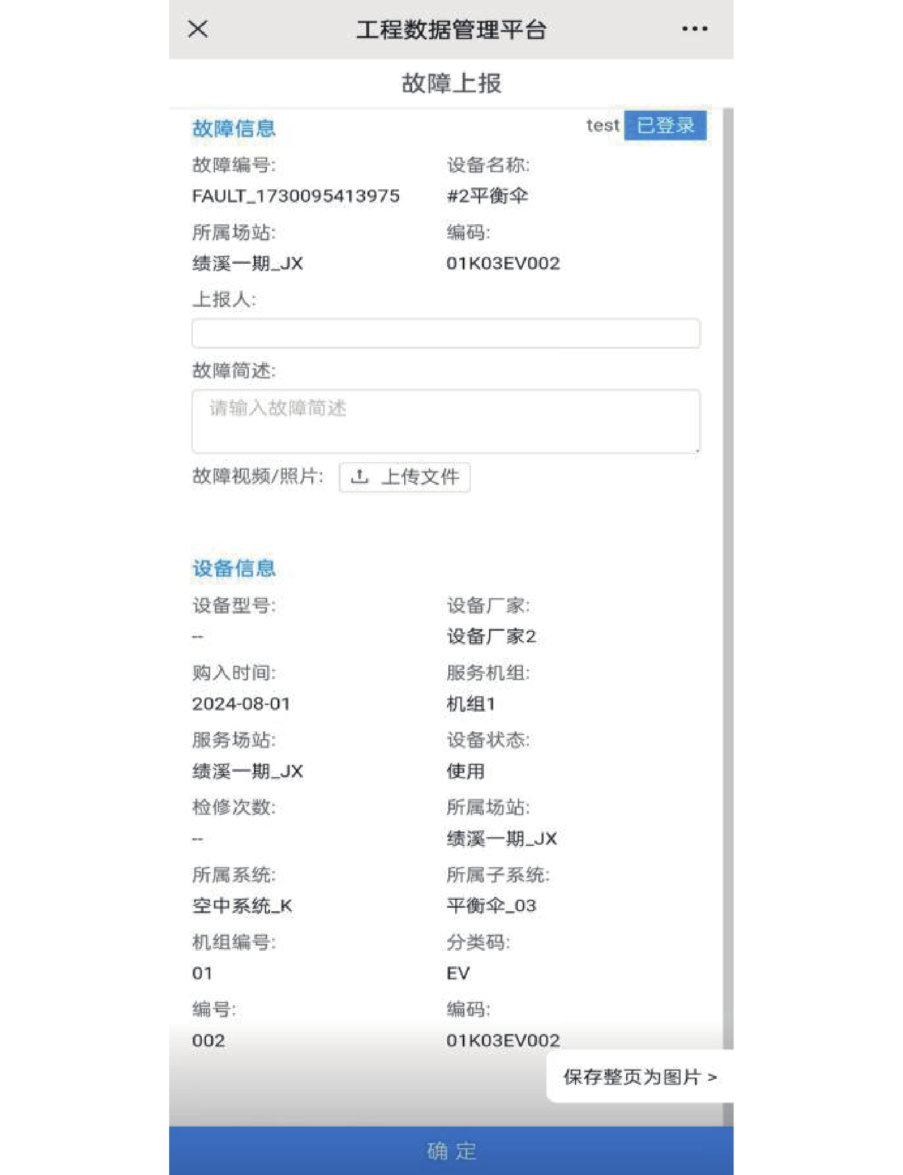Viewport: 903px width, 1175px height.
Task: Click the 机组1 service unit value
Action: coord(471,704)
